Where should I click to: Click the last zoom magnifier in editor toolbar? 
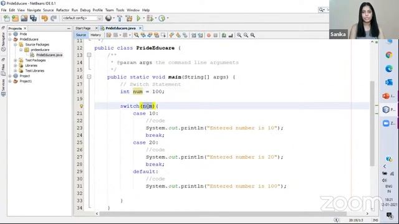(252, 35)
